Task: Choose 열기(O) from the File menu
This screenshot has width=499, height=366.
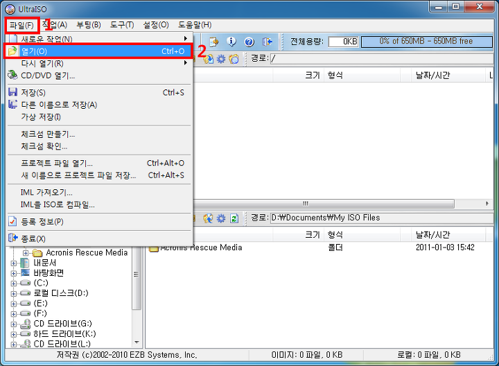Action: tap(98, 51)
